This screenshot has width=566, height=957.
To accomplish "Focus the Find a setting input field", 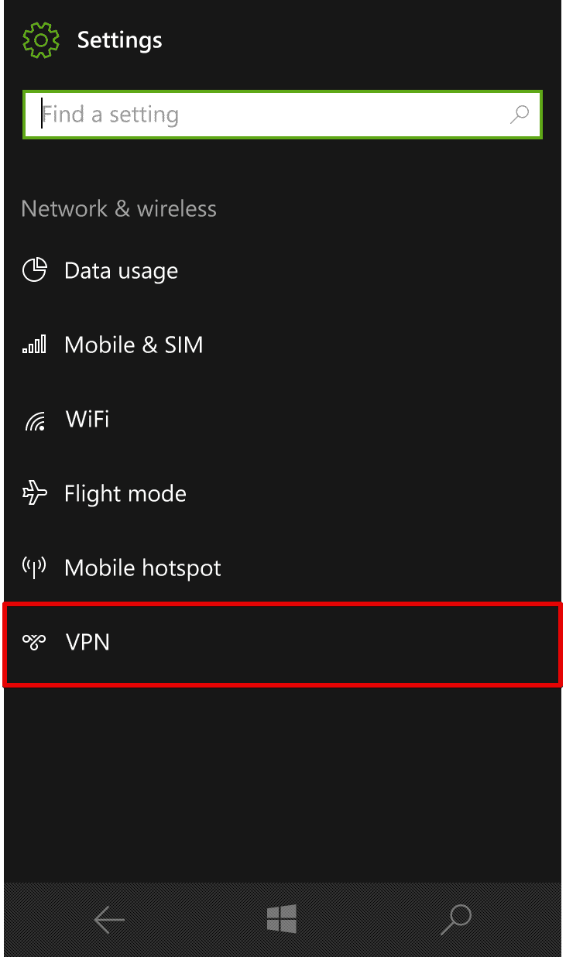I will (x=283, y=115).
